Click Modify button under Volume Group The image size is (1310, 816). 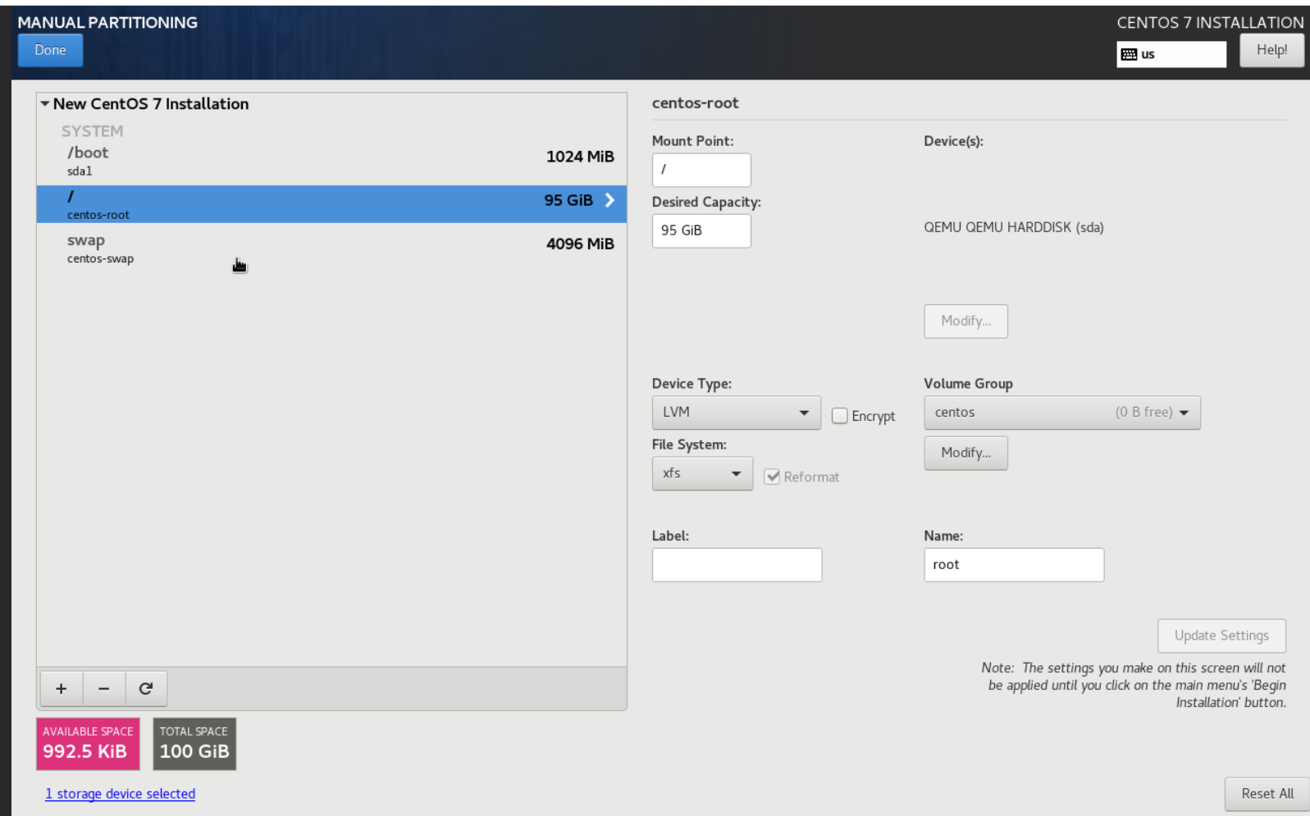965,453
